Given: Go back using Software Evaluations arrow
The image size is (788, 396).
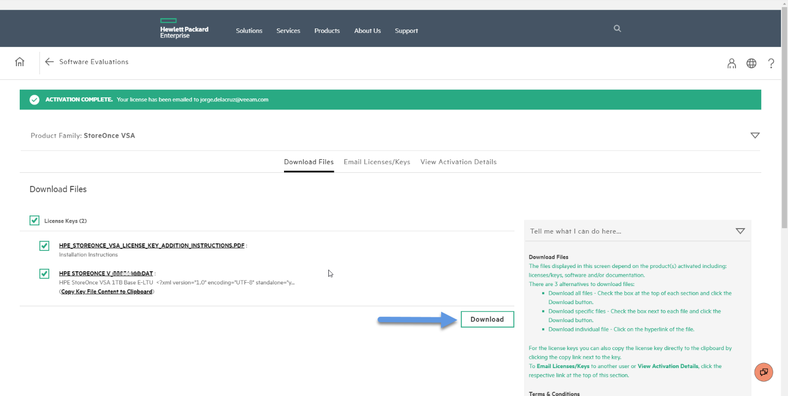Looking at the screenshot, I should click(x=49, y=62).
